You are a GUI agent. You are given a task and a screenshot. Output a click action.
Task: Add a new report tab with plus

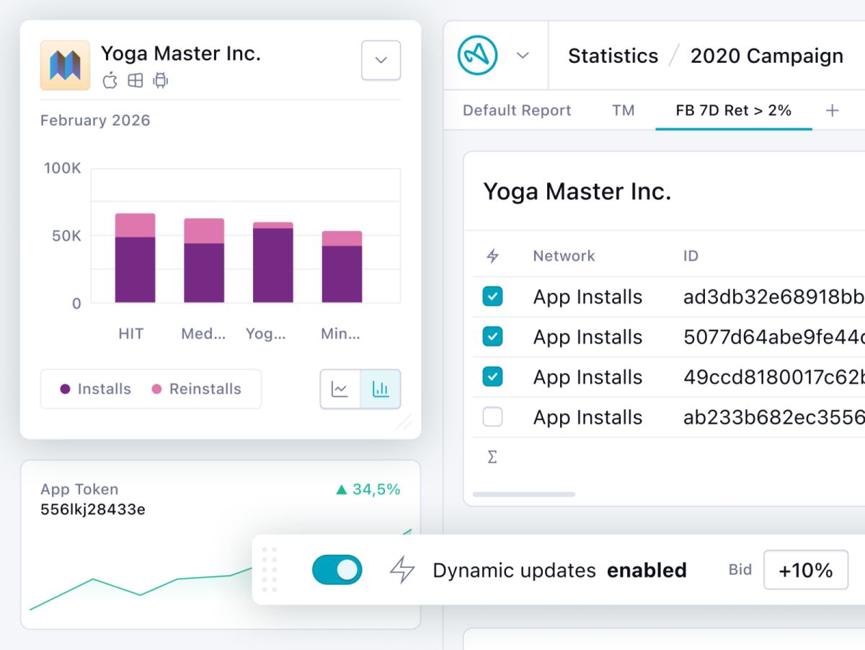coord(832,110)
